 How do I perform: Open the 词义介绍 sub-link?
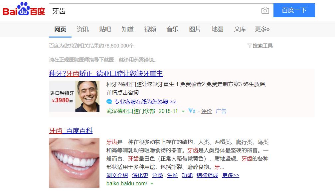(117, 175)
